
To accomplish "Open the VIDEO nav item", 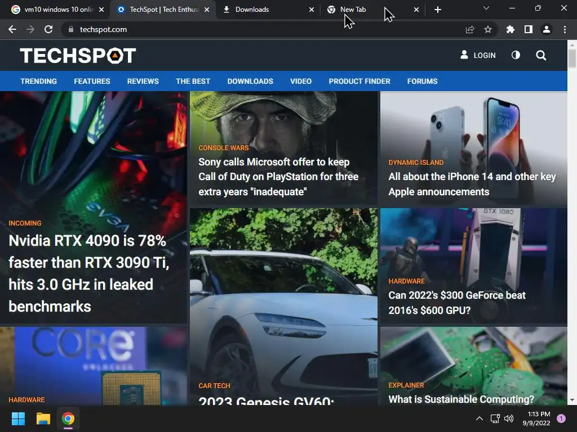I will [301, 81].
